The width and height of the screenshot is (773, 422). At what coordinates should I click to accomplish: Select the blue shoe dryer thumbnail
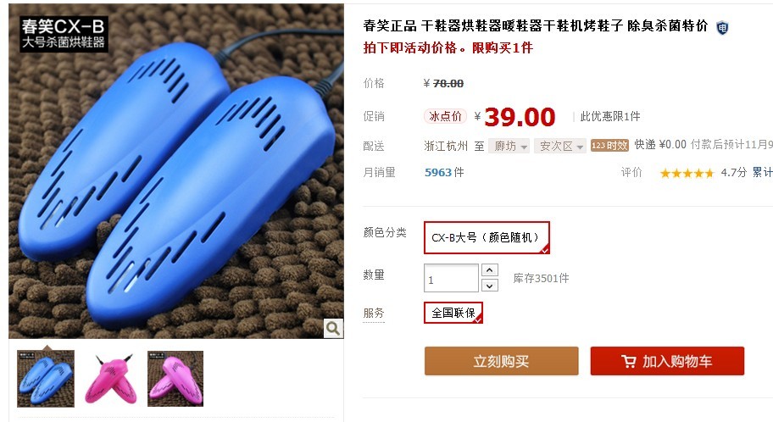click(x=46, y=379)
